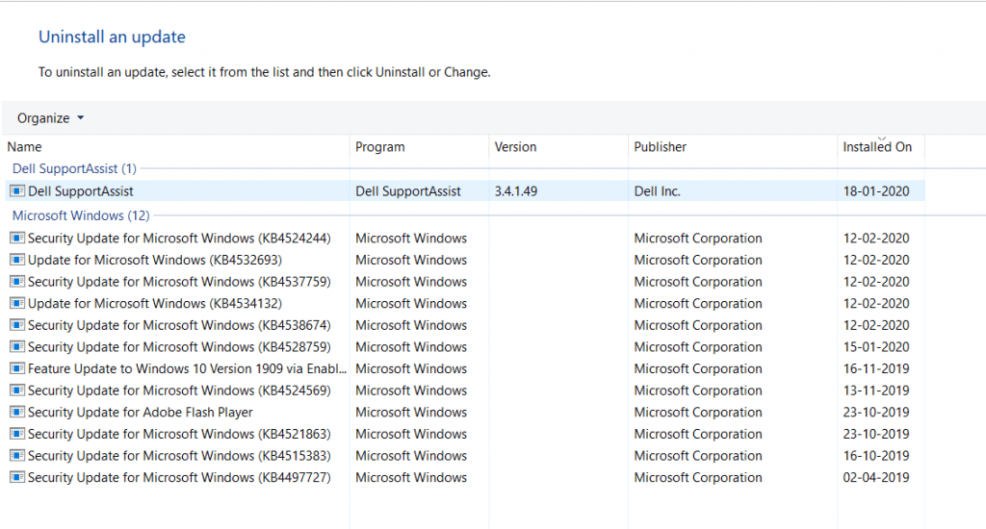Select Update for Microsoft Windows (KB4532693)
This screenshot has height=529, width=986.
tap(155, 260)
